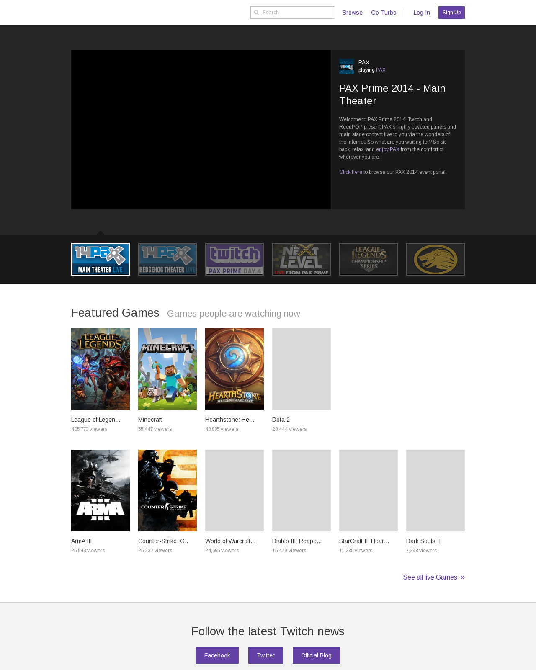Click the 'World of Warcraft...' title text
The width and height of the screenshot is (536, 670).
point(230,541)
